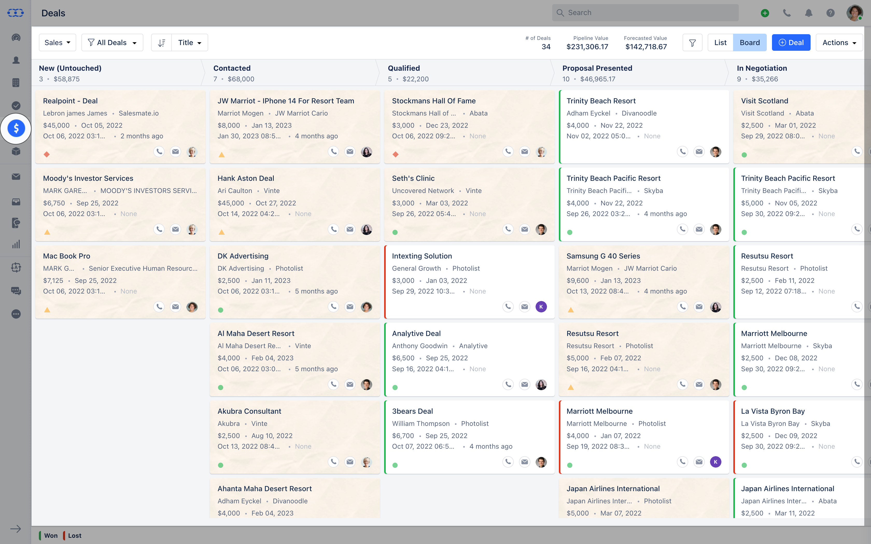Open notifications bell icon

pyautogui.click(x=809, y=13)
